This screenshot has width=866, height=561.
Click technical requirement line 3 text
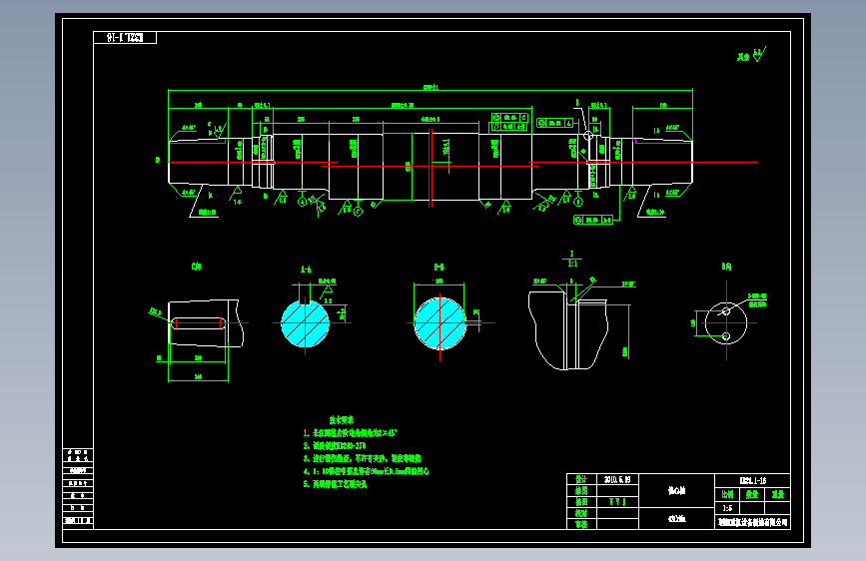tap(362, 458)
